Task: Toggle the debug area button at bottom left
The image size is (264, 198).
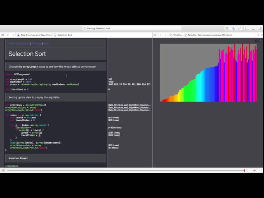Action: 3,170
